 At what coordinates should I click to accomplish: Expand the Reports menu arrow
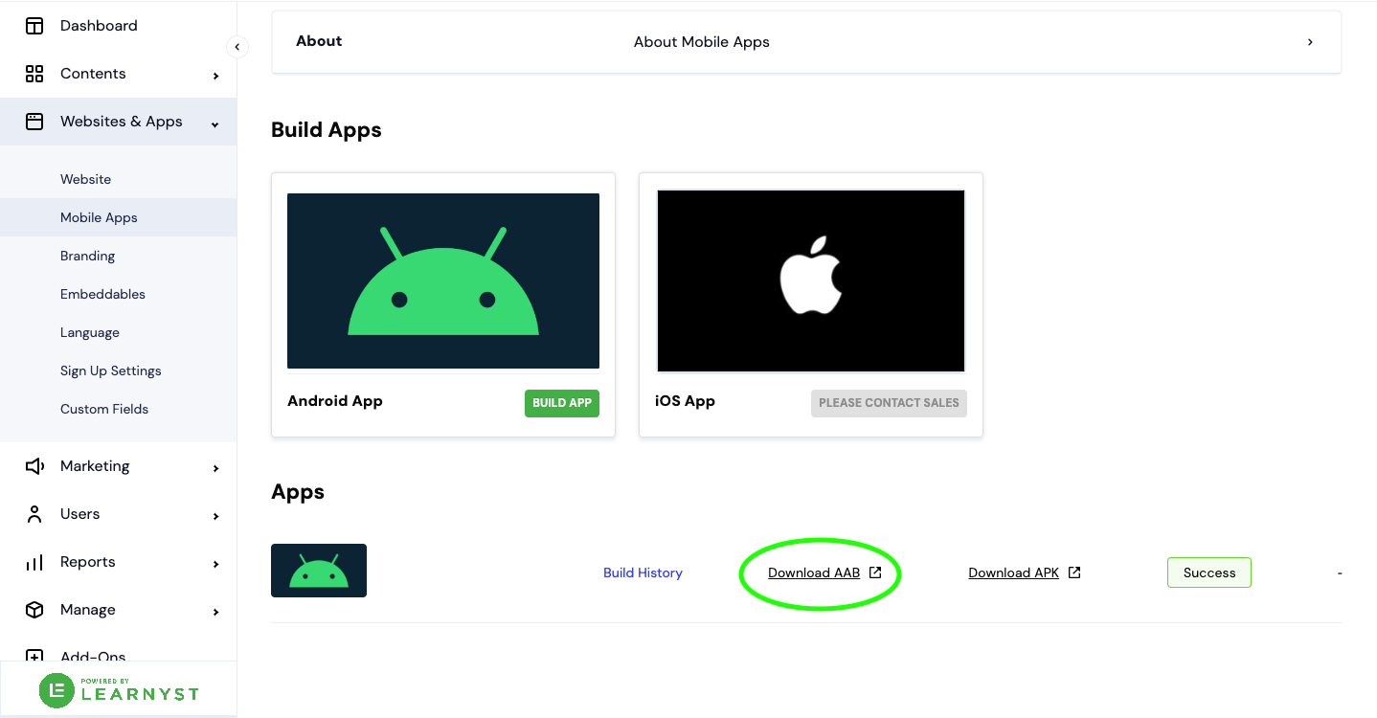[216, 564]
